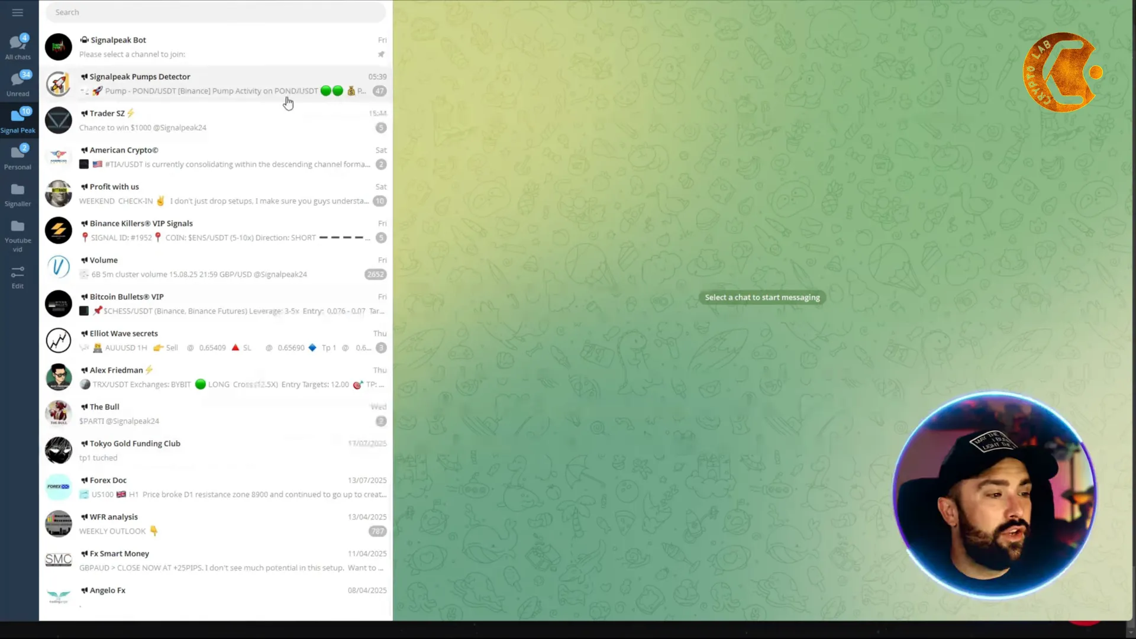The width and height of the screenshot is (1136, 639).
Task: Click the presenter webcam circle overlay
Action: click(995, 495)
